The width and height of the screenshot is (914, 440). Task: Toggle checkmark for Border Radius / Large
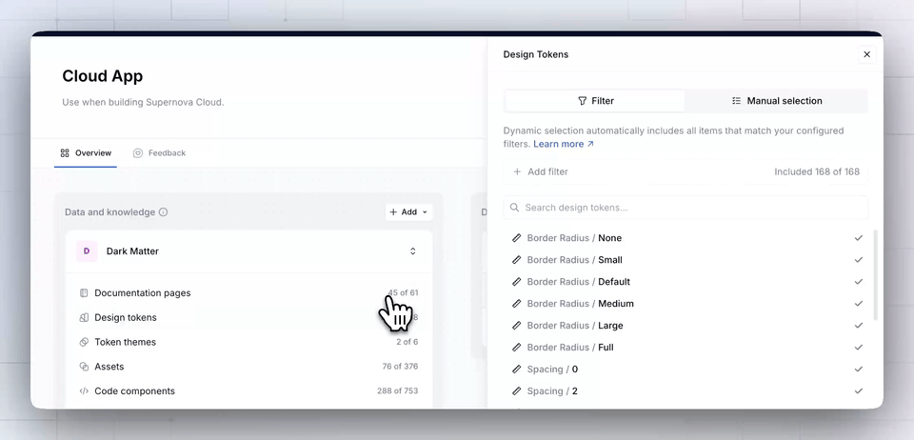[x=858, y=325]
